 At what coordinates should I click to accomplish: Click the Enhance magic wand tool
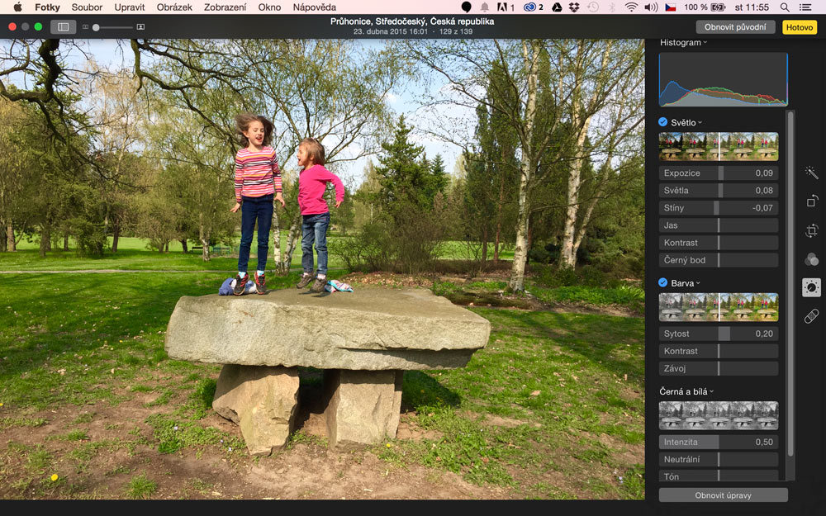811,173
